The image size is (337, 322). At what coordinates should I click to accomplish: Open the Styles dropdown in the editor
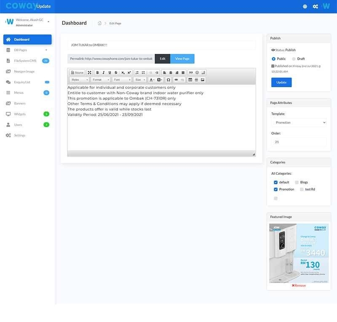[x=79, y=80]
